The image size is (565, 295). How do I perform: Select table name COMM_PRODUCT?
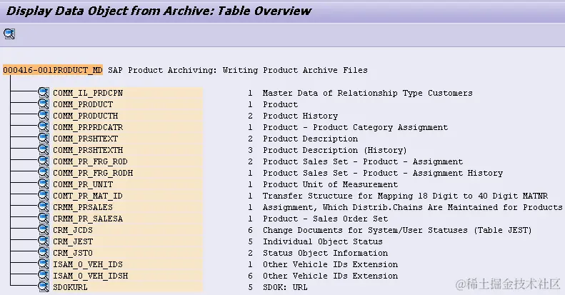(83, 104)
